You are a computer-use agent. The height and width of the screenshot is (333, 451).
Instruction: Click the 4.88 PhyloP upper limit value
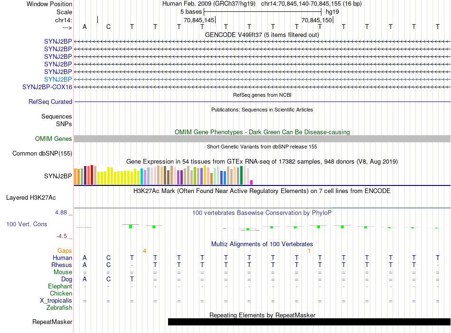pos(61,213)
